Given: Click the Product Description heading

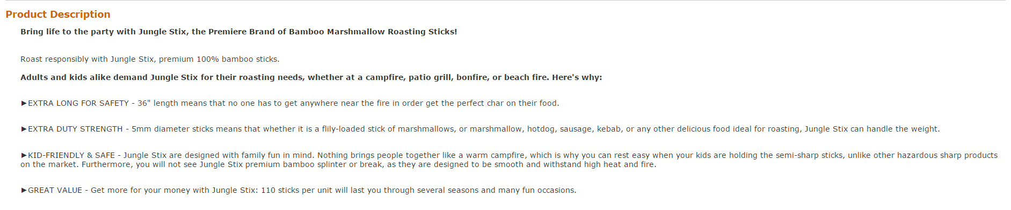Looking at the screenshot, I should click(x=58, y=15).
